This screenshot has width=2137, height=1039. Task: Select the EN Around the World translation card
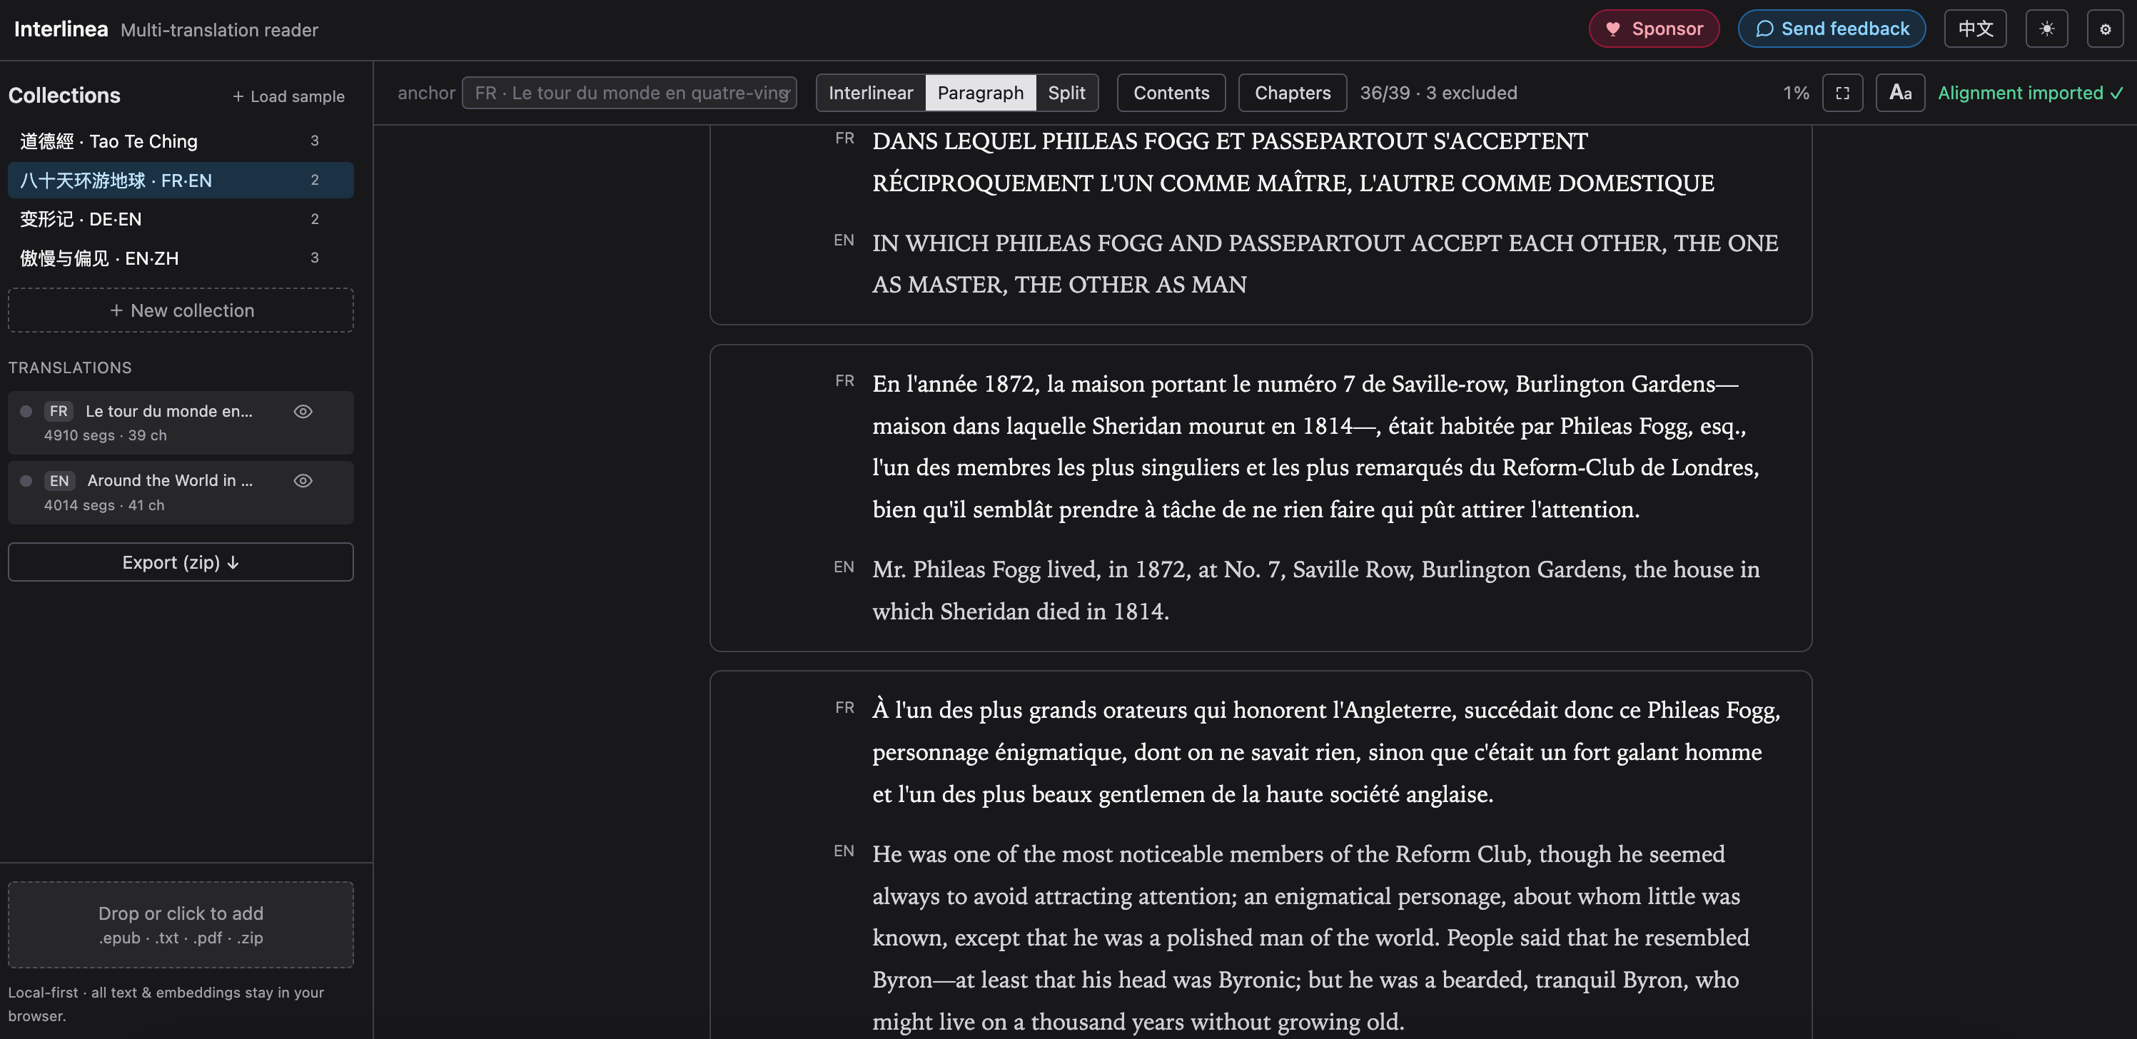tap(180, 492)
